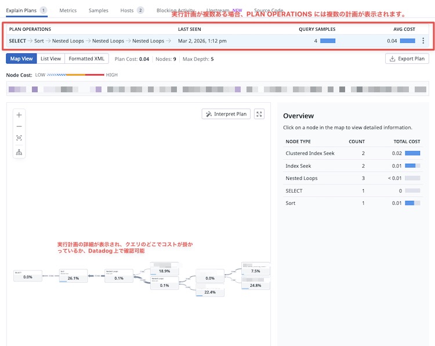Switch to Formatted XML view
Screen dimensions: 435x346
(x=86, y=59)
